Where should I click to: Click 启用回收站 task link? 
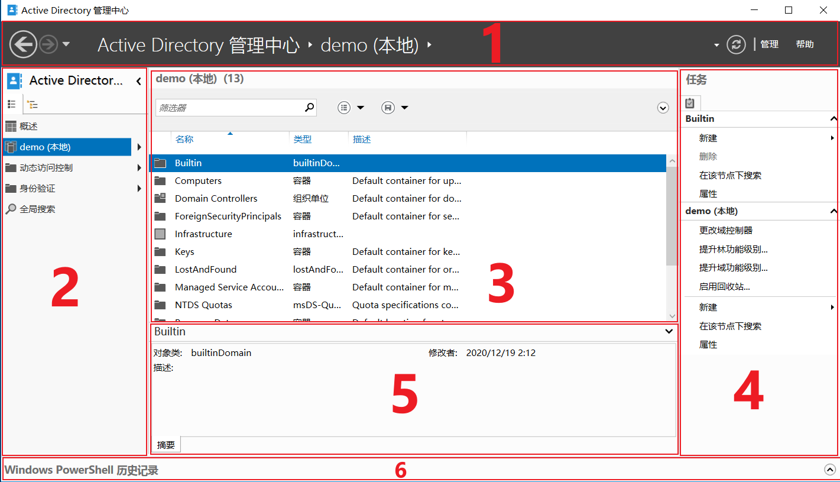pos(724,287)
